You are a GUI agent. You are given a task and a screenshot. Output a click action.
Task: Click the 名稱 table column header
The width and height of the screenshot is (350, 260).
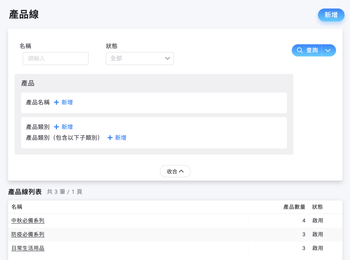[17, 207]
